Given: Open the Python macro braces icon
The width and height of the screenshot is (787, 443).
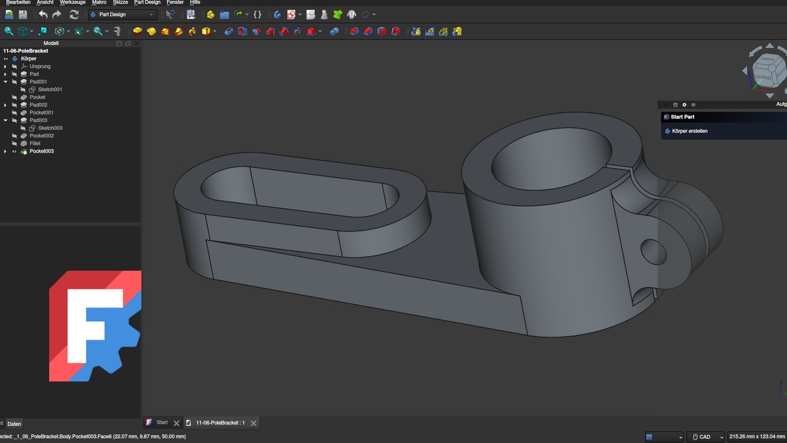Looking at the screenshot, I should click(258, 14).
